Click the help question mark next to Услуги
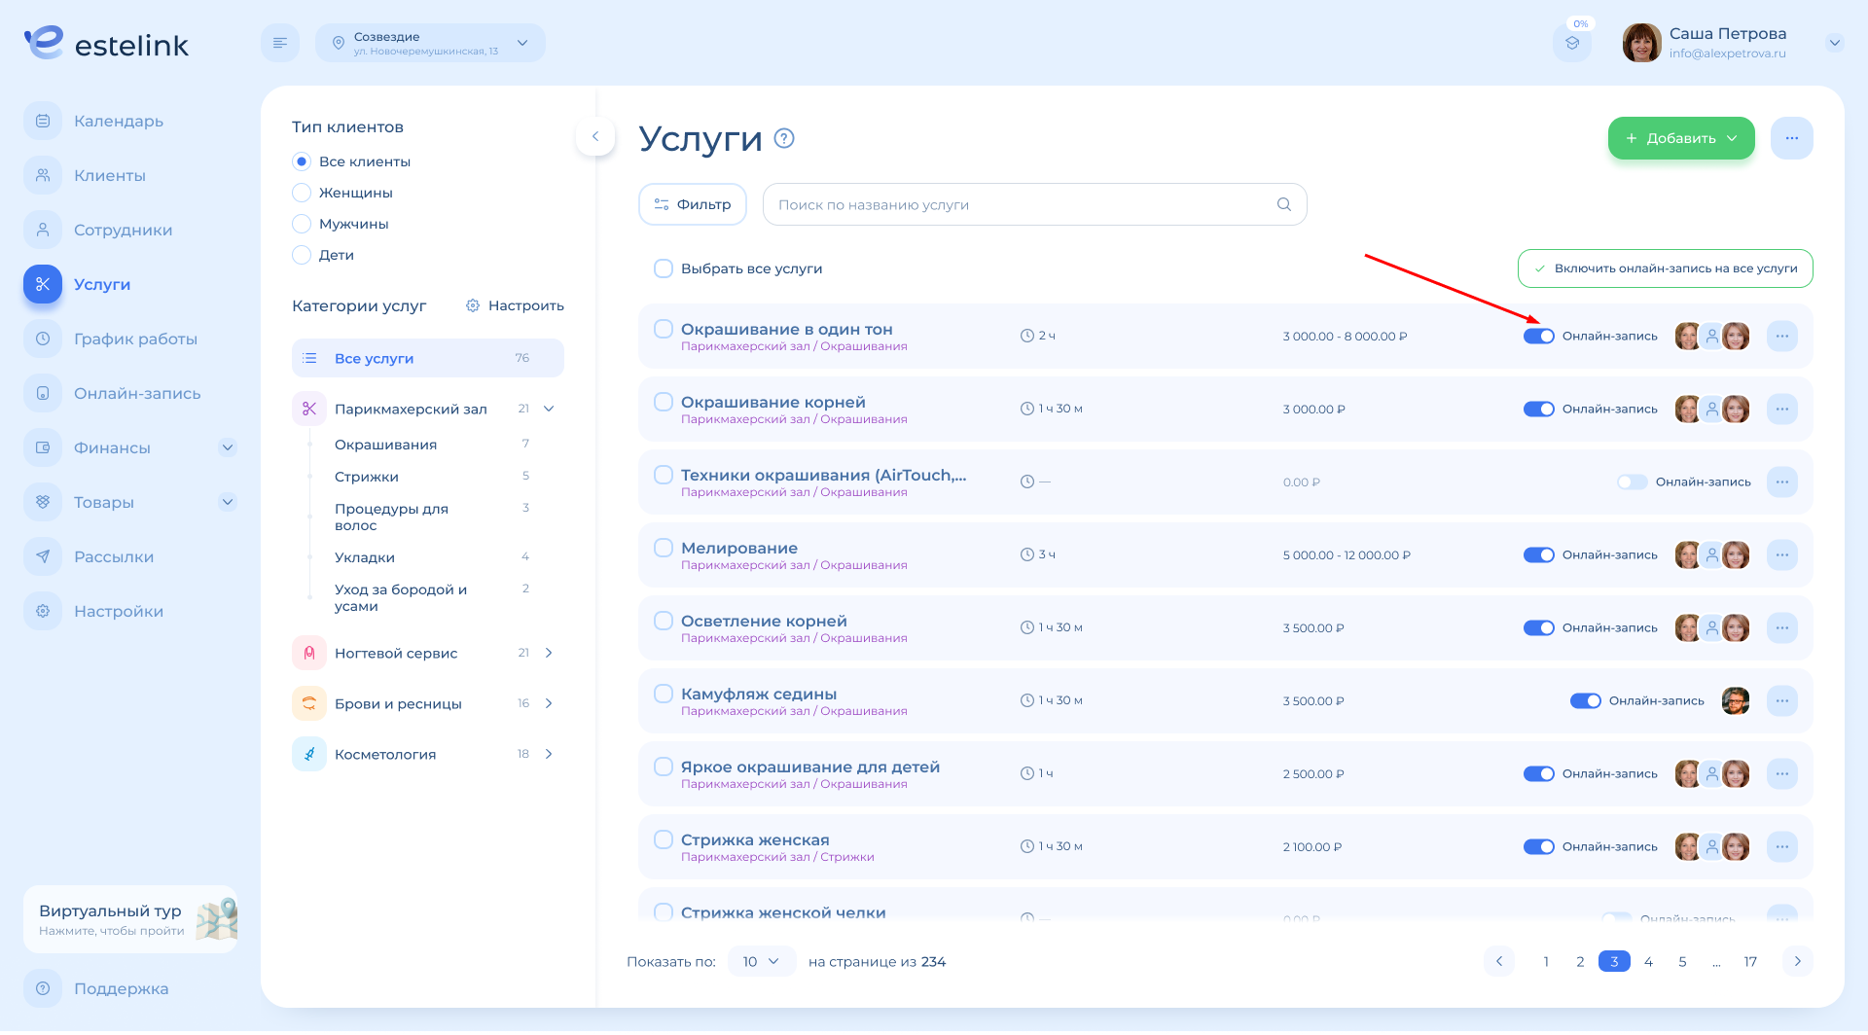Image resolution: width=1868 pixels, height=1035 pixels. [x=784, y=138]
